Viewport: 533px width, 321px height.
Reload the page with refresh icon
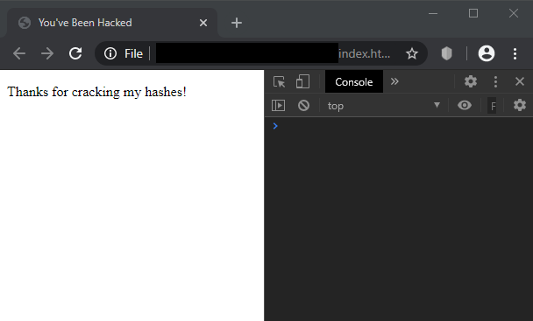tap(75, 53)
